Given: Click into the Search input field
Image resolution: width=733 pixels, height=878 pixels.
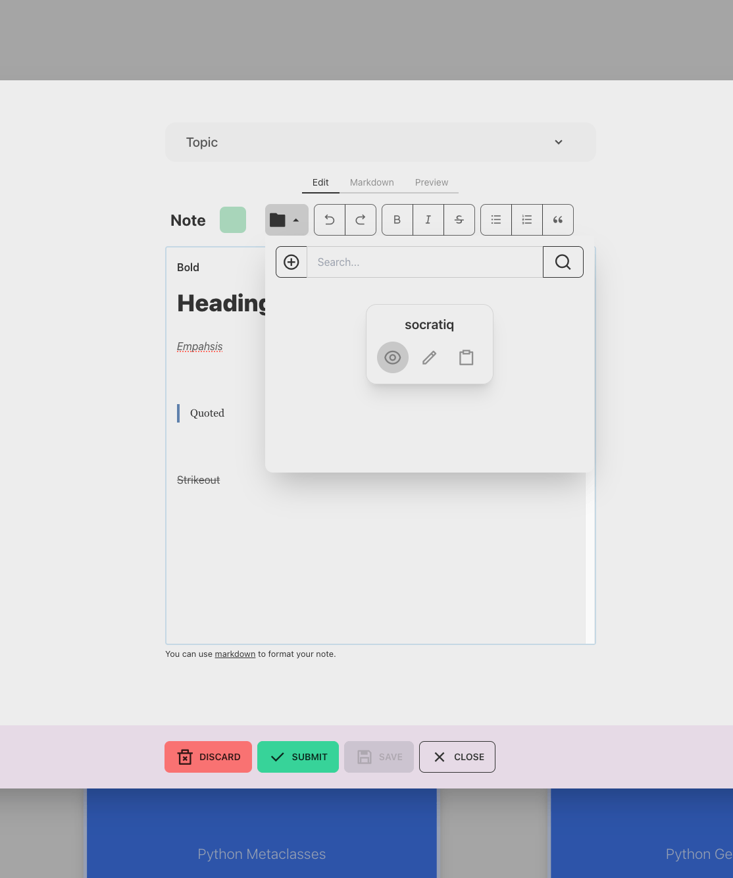Looking at the screenshot, I should (x=425, y=262).
